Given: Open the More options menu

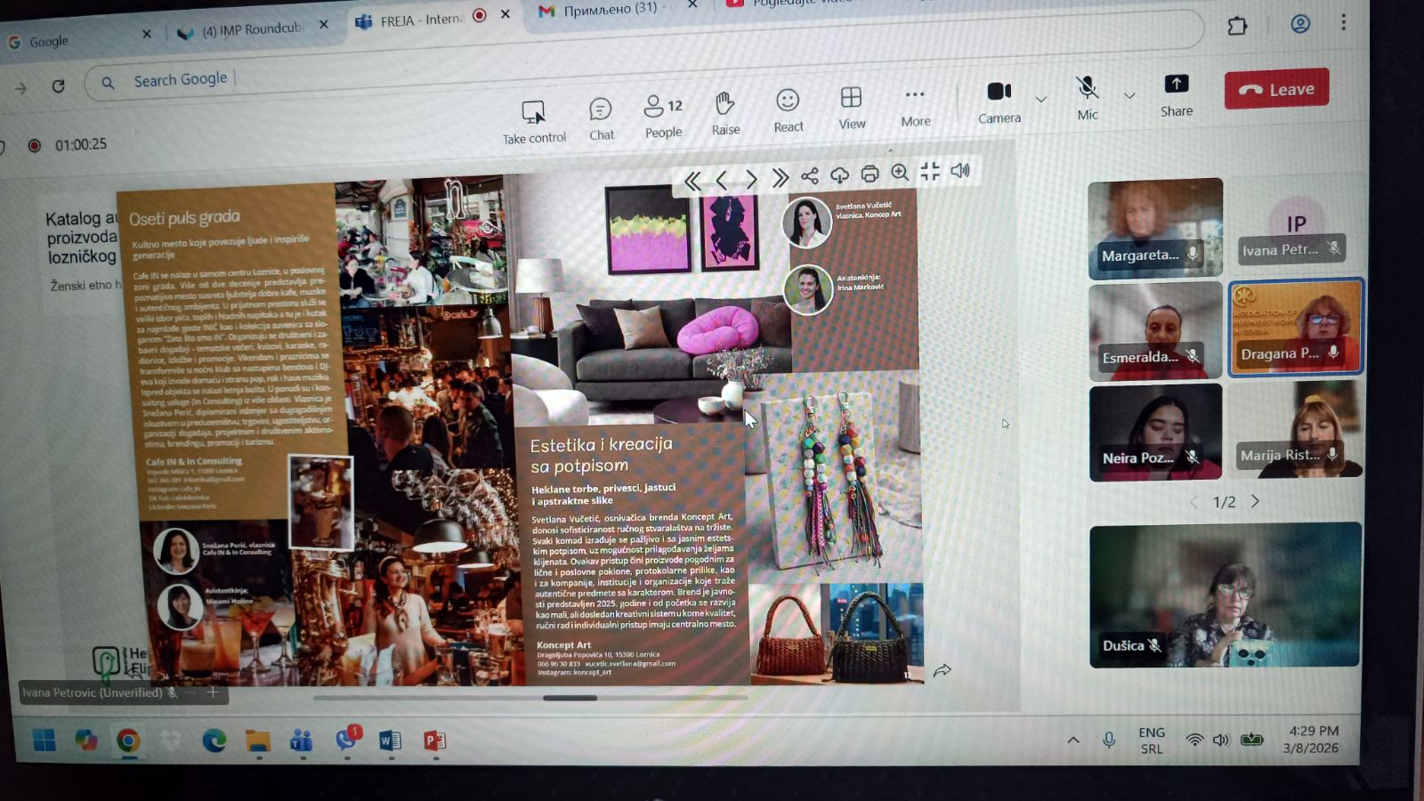Looking at the screenshot, I should pyautogui.click(x=915, y=106).
